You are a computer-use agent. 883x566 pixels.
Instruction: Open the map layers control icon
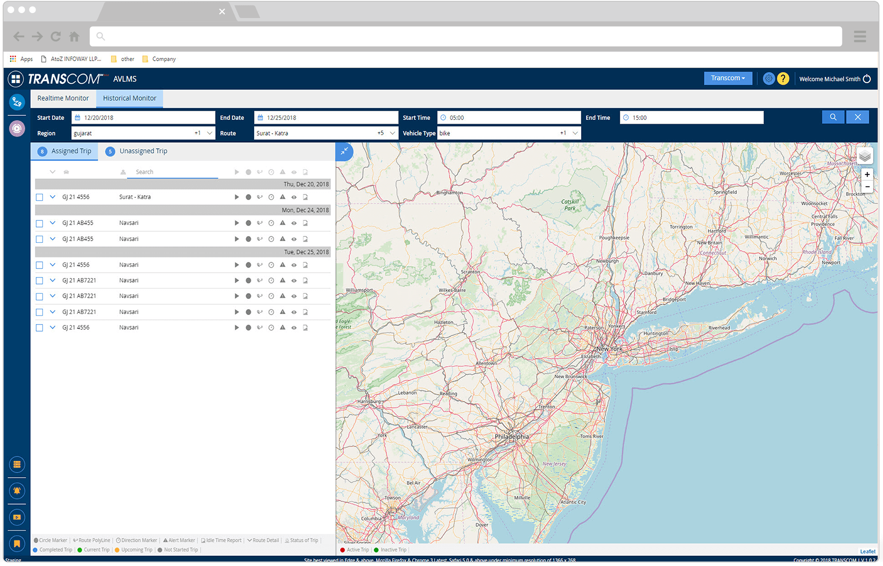click(x=865, y=156)
